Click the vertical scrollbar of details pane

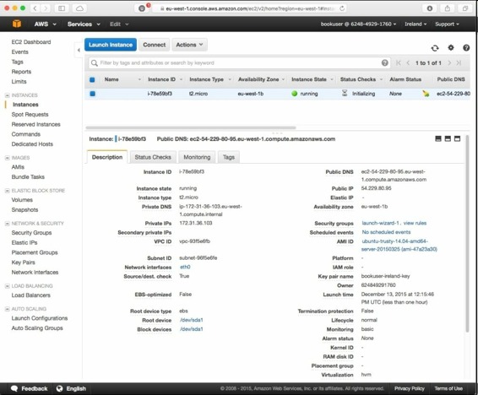pyautogui.click(x=467, y=234)
